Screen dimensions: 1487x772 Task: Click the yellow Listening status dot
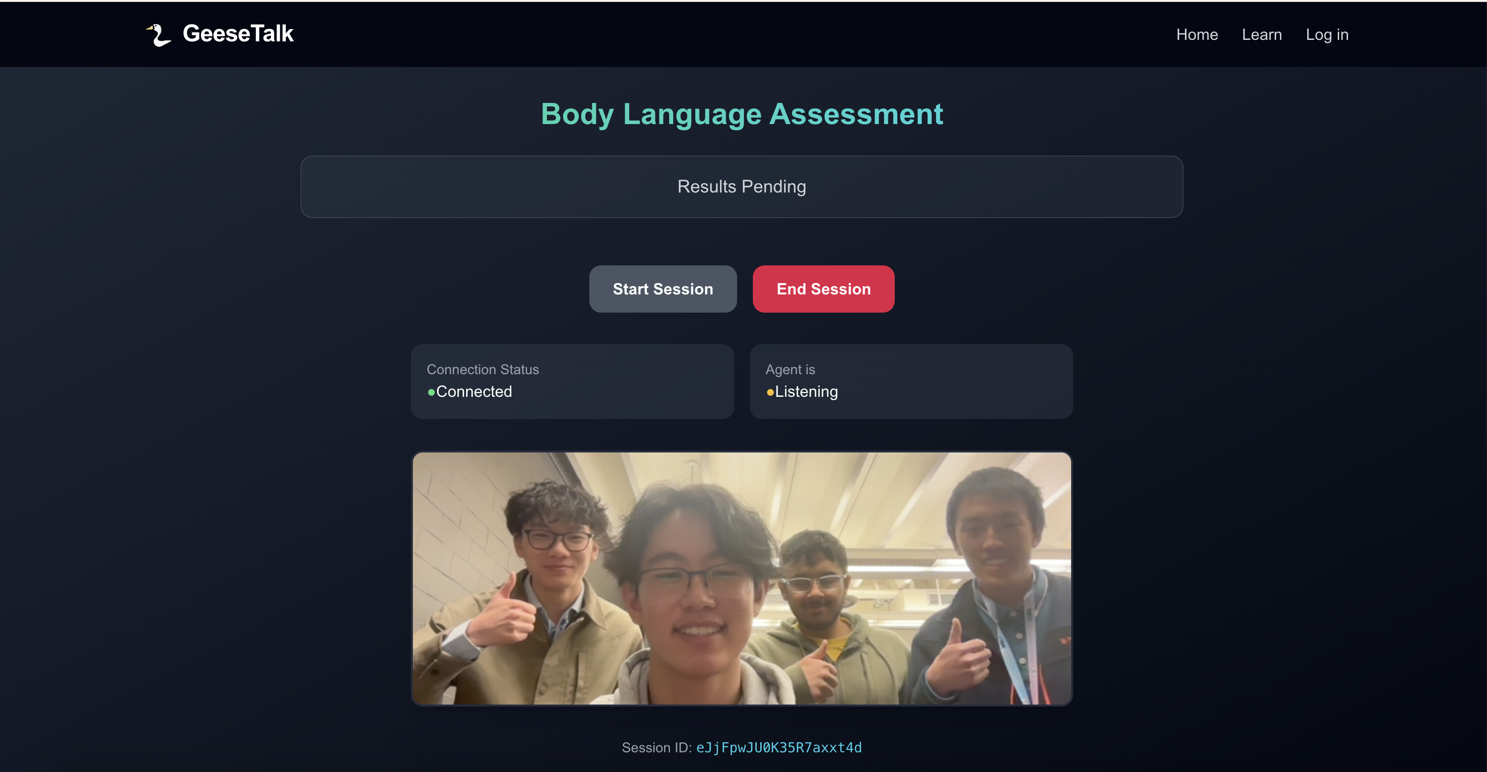770,392
